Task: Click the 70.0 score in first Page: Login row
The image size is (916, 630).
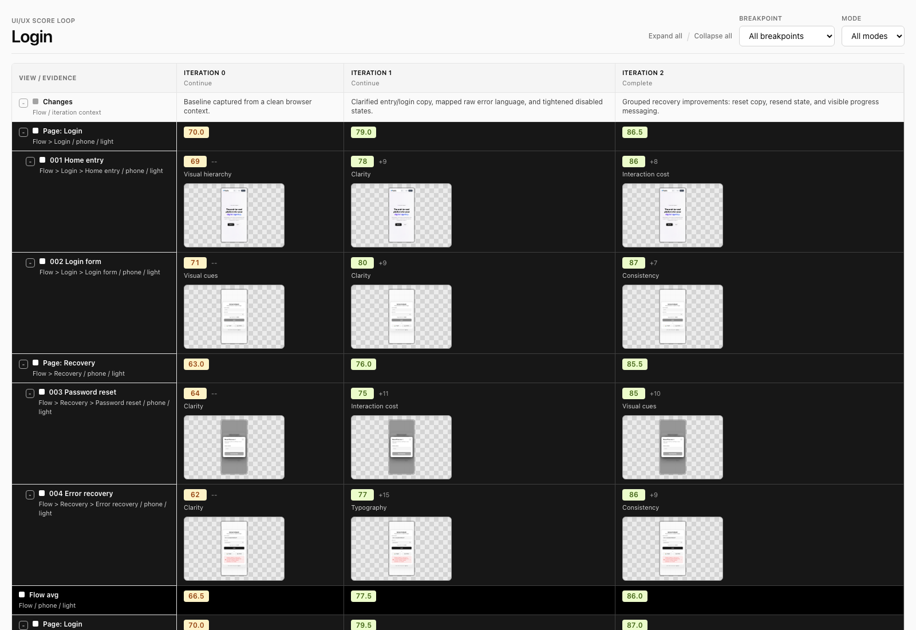Action: [196, 132]
